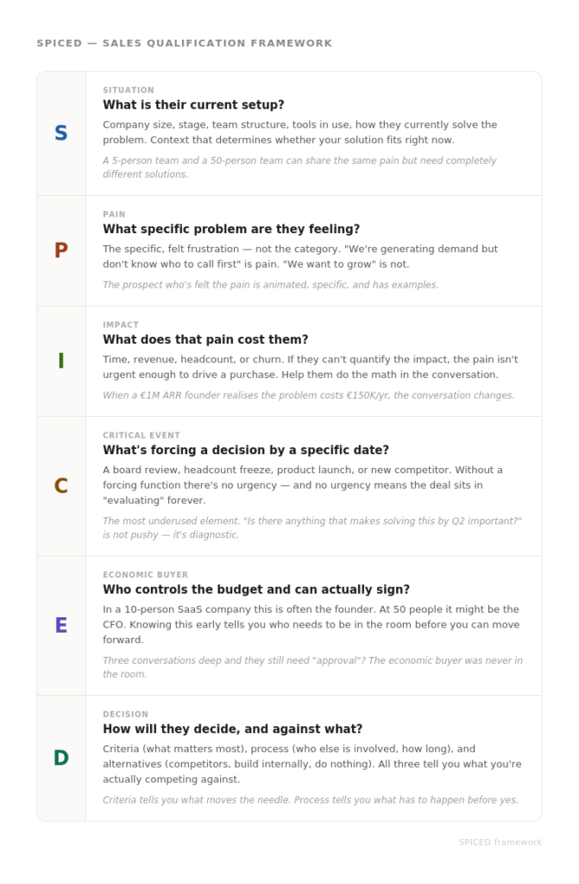Click the IMPACT section label

click(x=121, y=325)
